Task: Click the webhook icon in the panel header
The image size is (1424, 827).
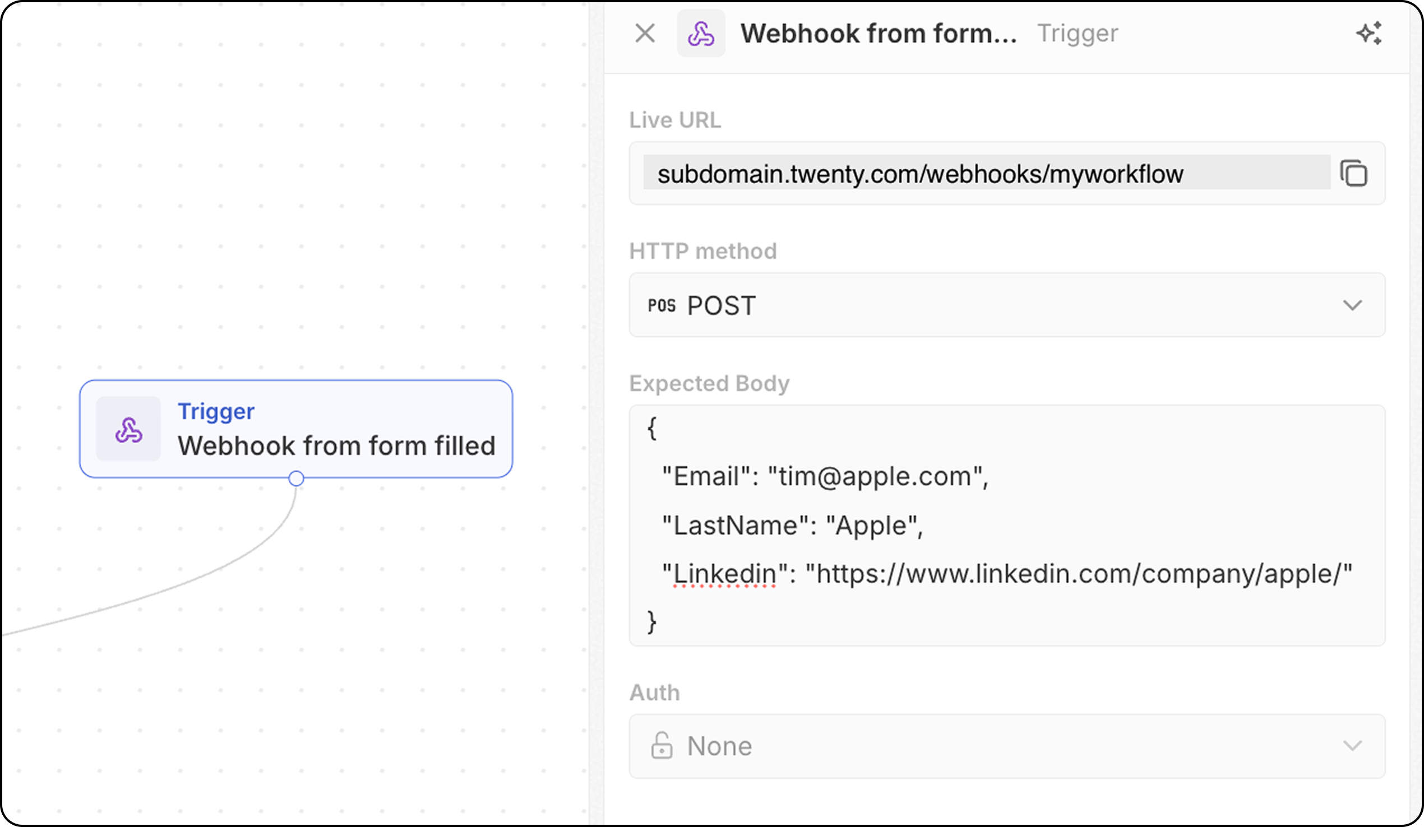Action: pyautogui.click(x=701, y=33)
